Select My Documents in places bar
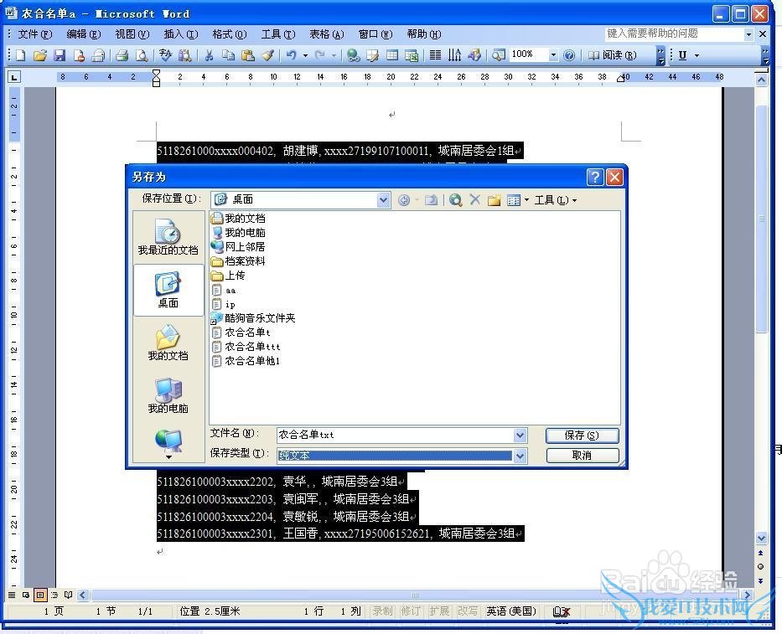The image size is (782, 634). 168,343
